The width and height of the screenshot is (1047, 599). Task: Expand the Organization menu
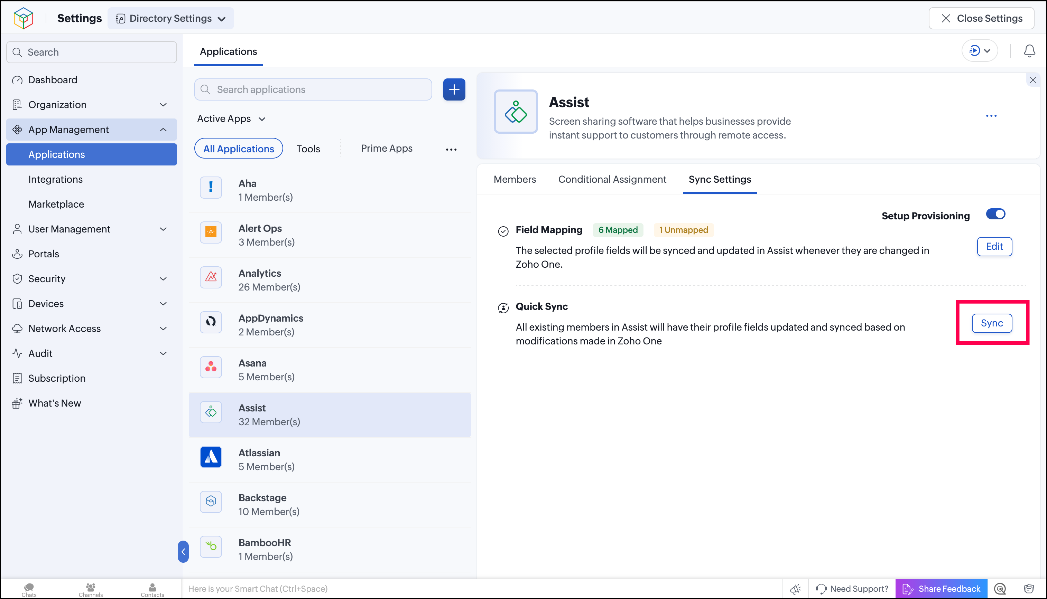click(x=91, y=104)
